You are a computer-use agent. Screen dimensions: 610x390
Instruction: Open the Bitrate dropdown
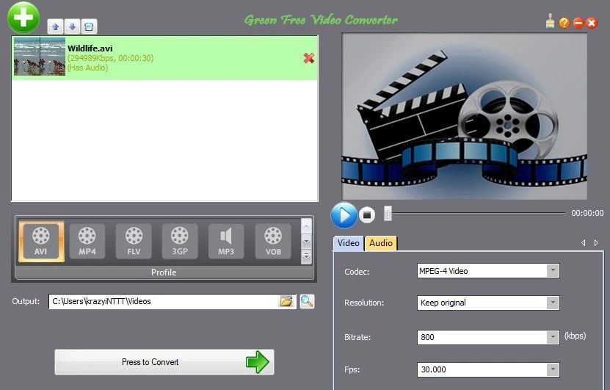552,337
